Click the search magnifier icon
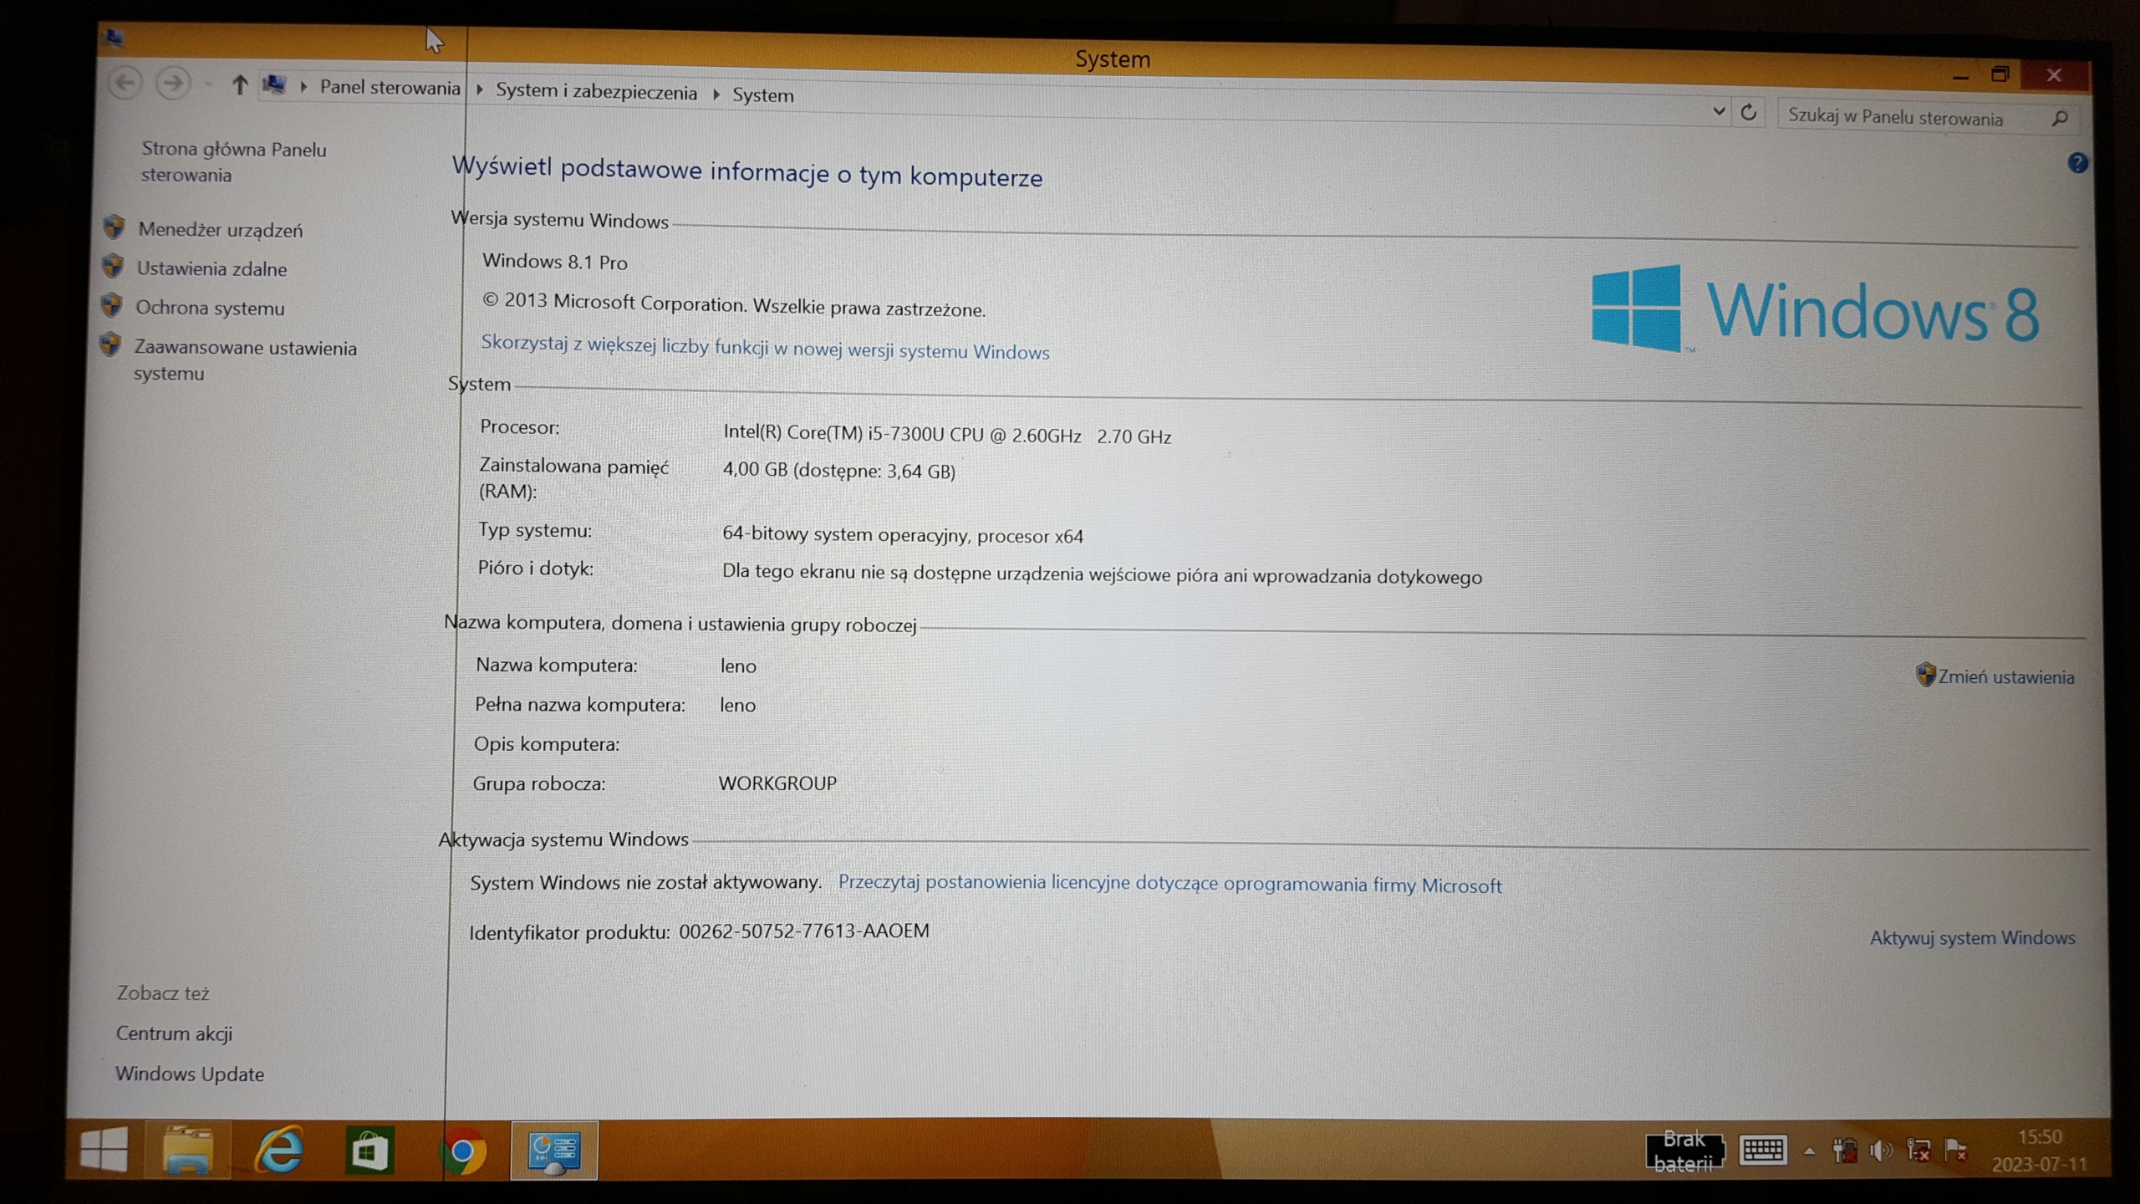Image resolution: width=2140 pixels, height=1204 pixels. point(2060,119)
